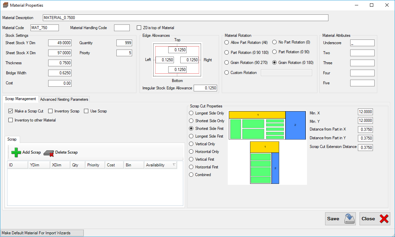Click the green plus Add Scrap icon

click(16, 152)
